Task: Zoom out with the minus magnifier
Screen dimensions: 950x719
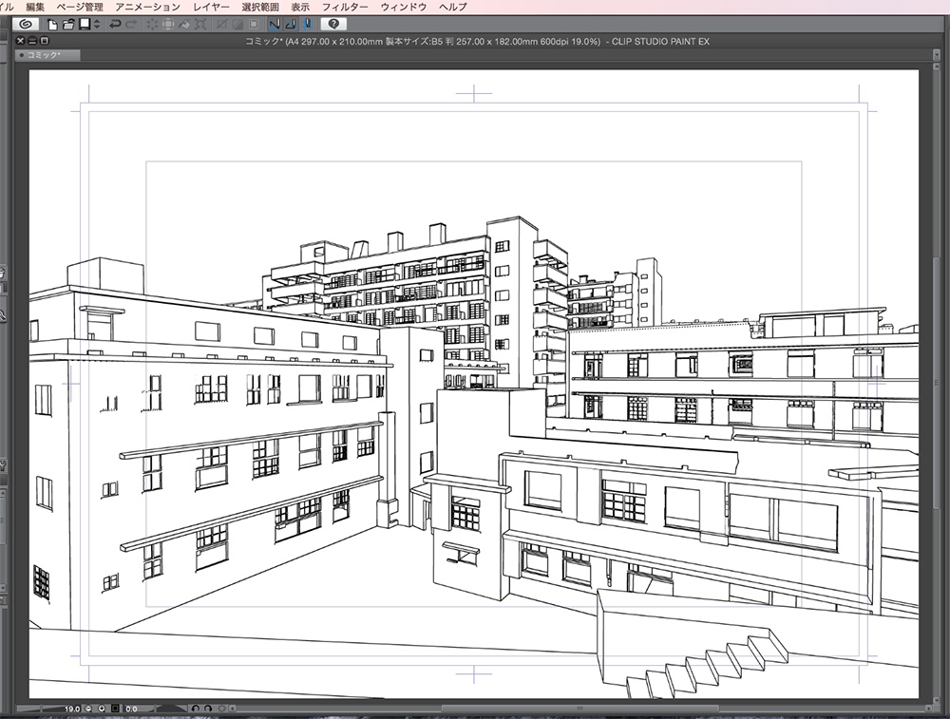Action: coord(88,709)
